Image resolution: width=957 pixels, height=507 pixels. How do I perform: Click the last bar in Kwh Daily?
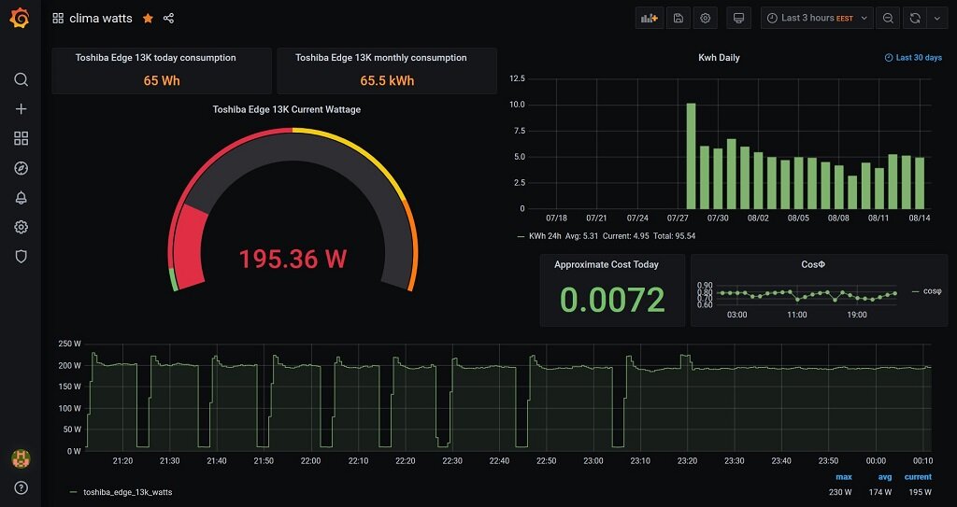[920, 183]
